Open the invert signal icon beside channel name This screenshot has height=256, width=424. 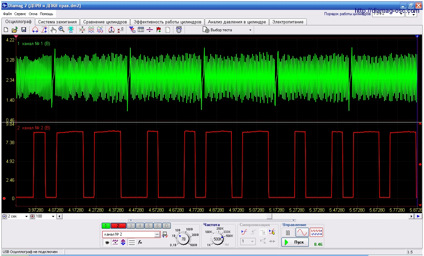(165, 235)
